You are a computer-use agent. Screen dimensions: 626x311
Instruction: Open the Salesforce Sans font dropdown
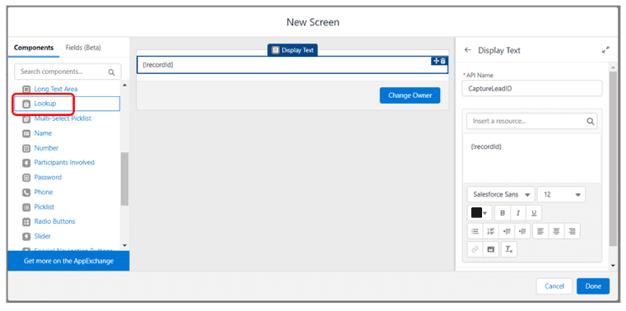tap(501, 194)
